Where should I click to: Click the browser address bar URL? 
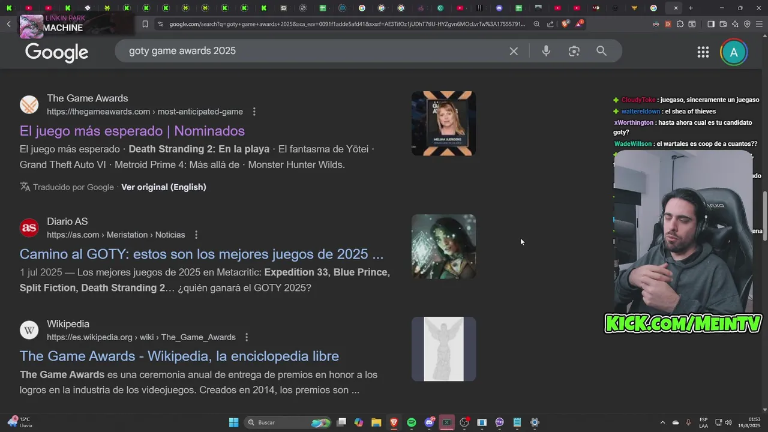[347, 24]
